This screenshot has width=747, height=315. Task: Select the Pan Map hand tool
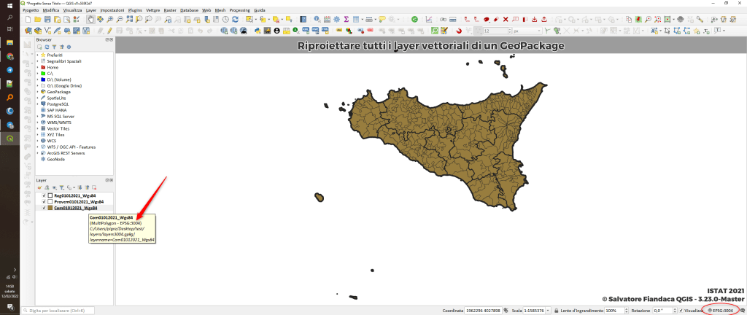click(90, 20)
